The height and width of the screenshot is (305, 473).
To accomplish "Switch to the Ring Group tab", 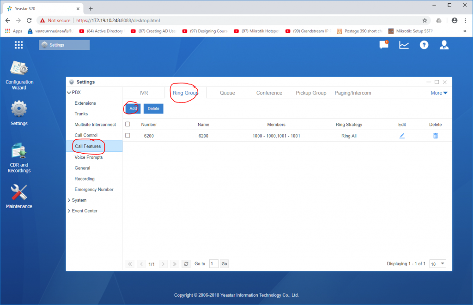I will (186, 93).
